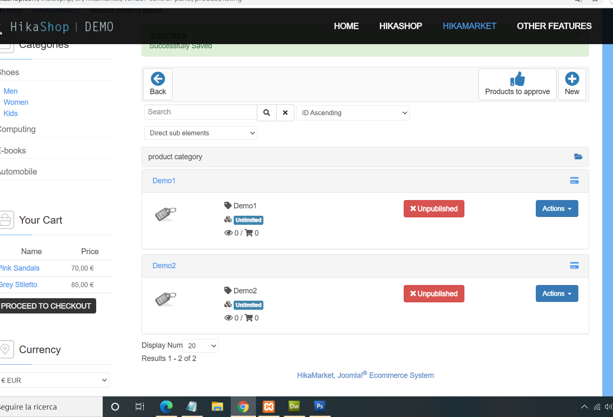Browse the Women shoes category
Viewport: 613px width, 417px height.
(x=16, y=102)
